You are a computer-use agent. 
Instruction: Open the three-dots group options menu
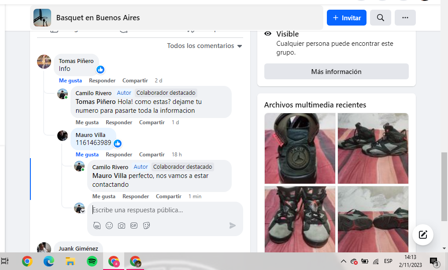click(x=405, y=18)
